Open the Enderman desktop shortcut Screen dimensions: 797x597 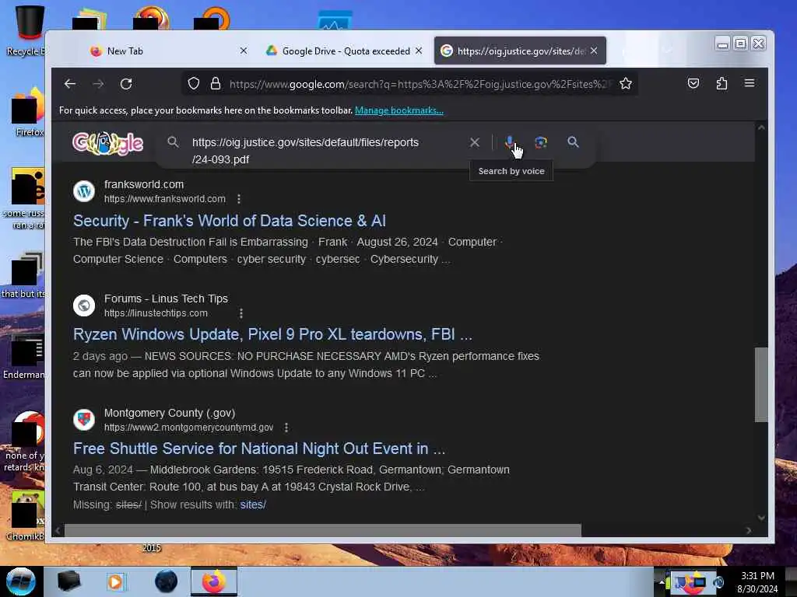pyautogui.click(x=24, y=357)
